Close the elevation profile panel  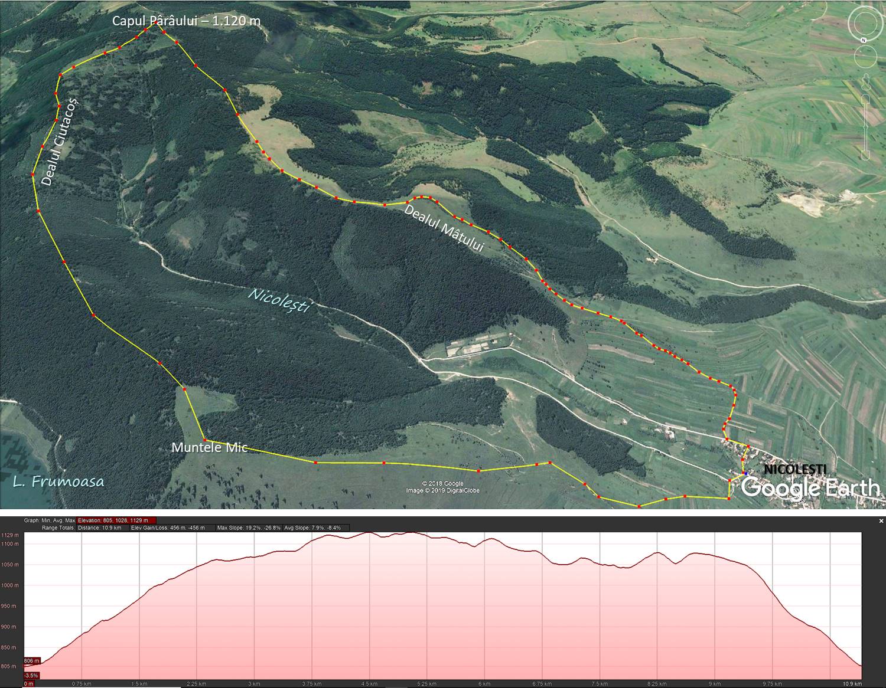point(881,521)
